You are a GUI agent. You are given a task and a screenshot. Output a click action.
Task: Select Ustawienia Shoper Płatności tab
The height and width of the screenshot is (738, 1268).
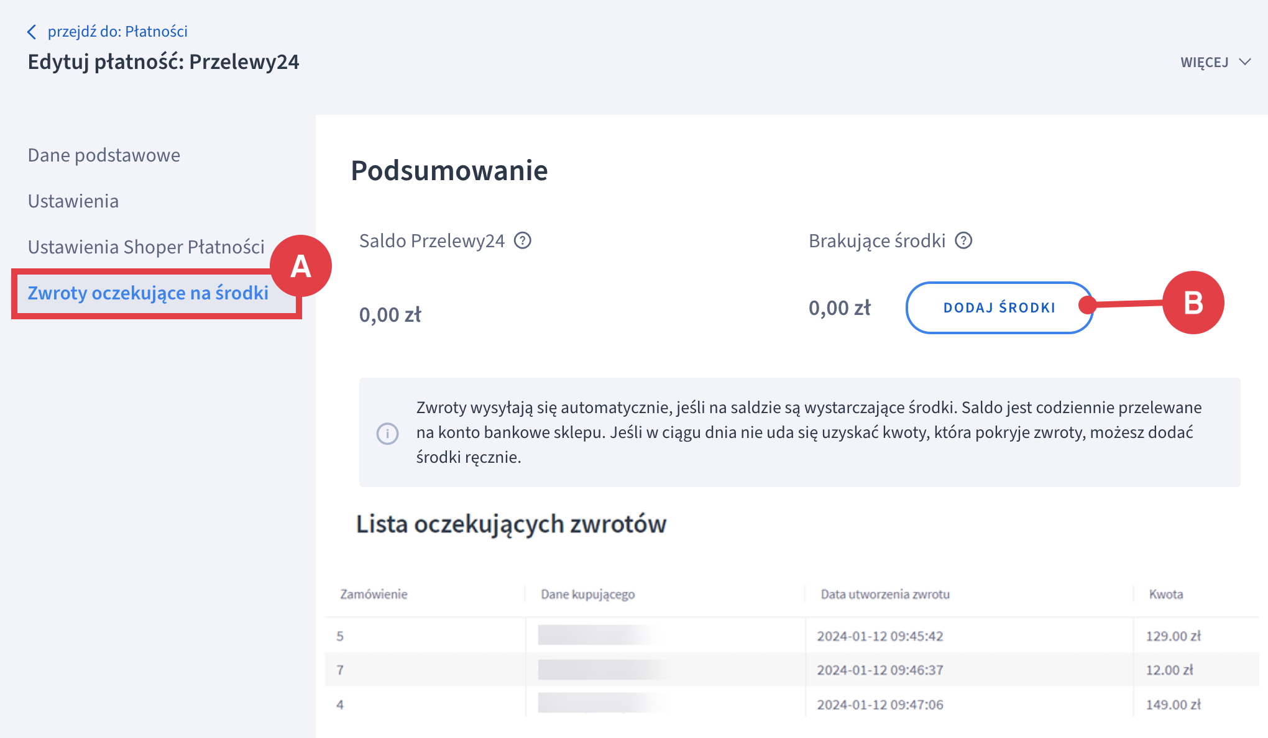pyautogui.click(x=146, y=247)
